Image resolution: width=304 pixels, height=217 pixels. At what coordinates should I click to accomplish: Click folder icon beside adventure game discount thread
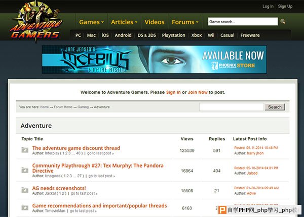(25, 150)
